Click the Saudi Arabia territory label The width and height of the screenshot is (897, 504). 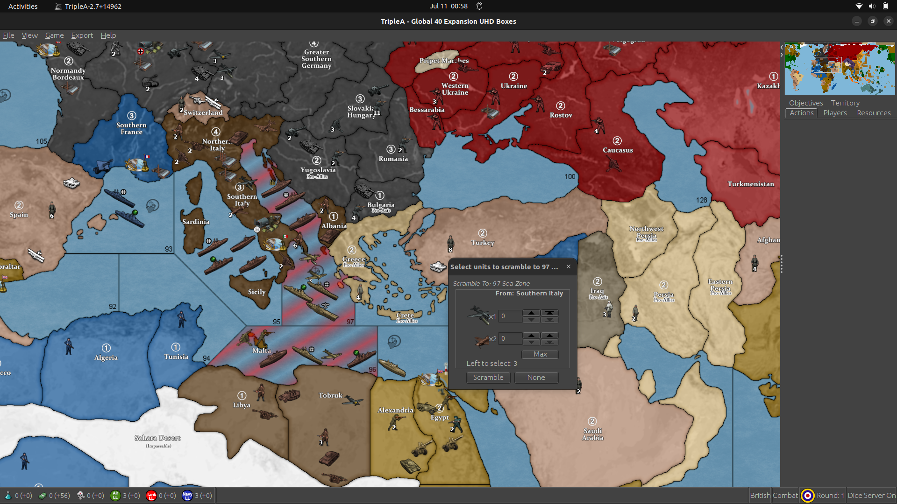tap(592, 434)
